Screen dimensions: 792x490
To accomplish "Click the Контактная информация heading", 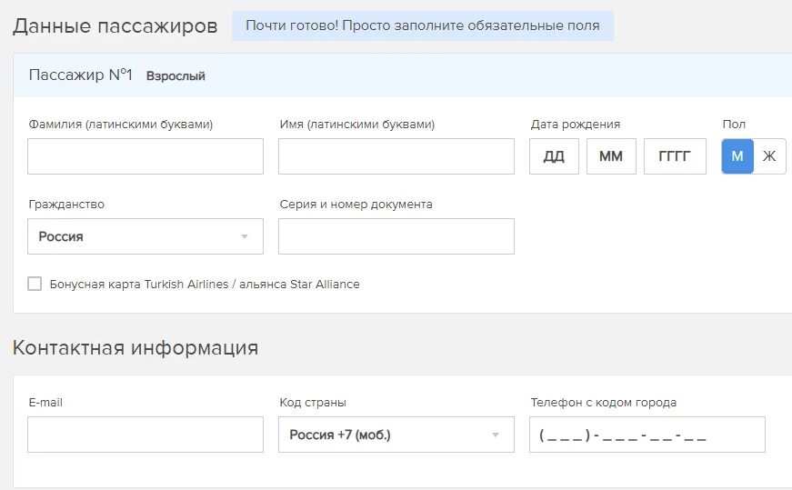I will click(135, 348).
